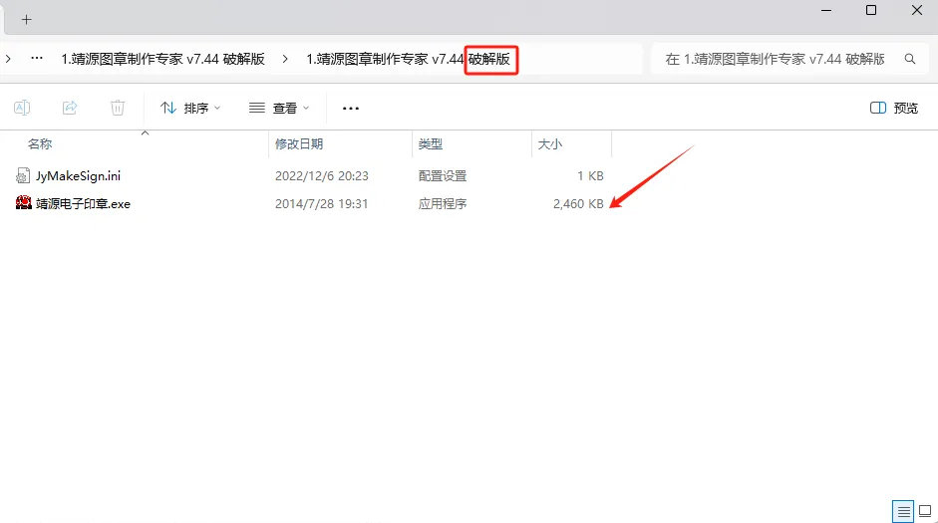This screenshot has height=523, width=938.
Task: Click the 配置设置 type cell
Action: (442, 175)
